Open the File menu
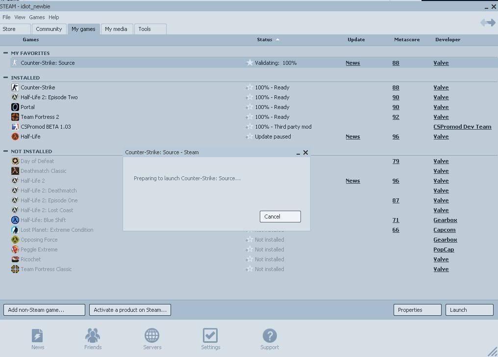 click(6, 17)
